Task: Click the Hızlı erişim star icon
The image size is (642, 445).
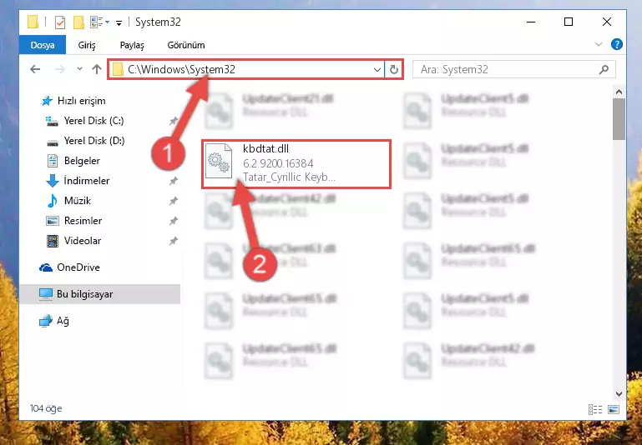Action: (47, 101)
